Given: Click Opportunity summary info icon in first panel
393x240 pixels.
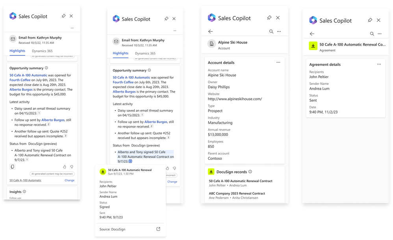Looking at the screenshot, I should point(46,68).
